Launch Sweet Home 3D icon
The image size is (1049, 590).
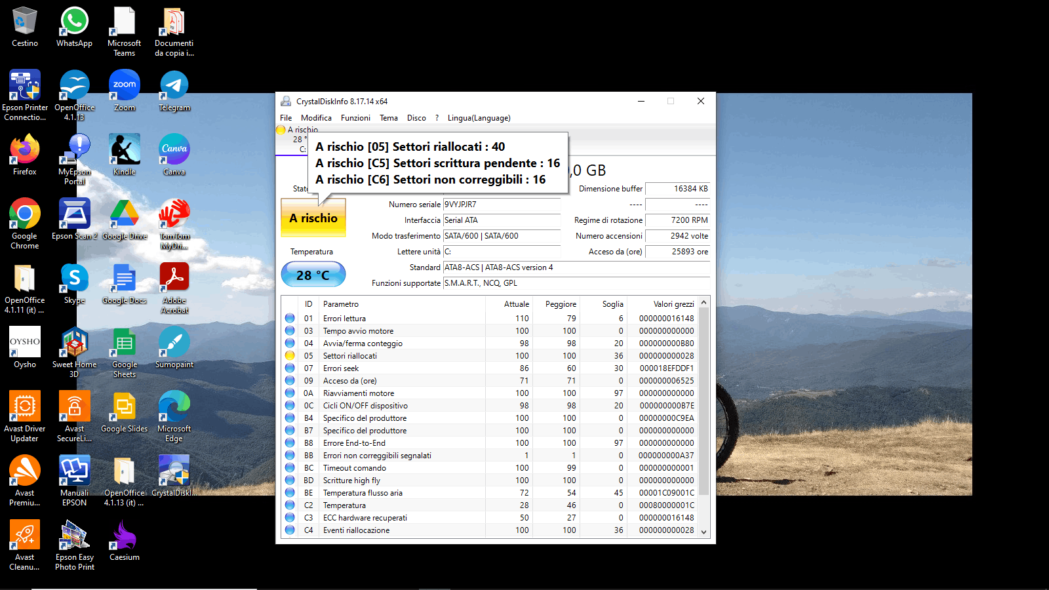(74, 353)
